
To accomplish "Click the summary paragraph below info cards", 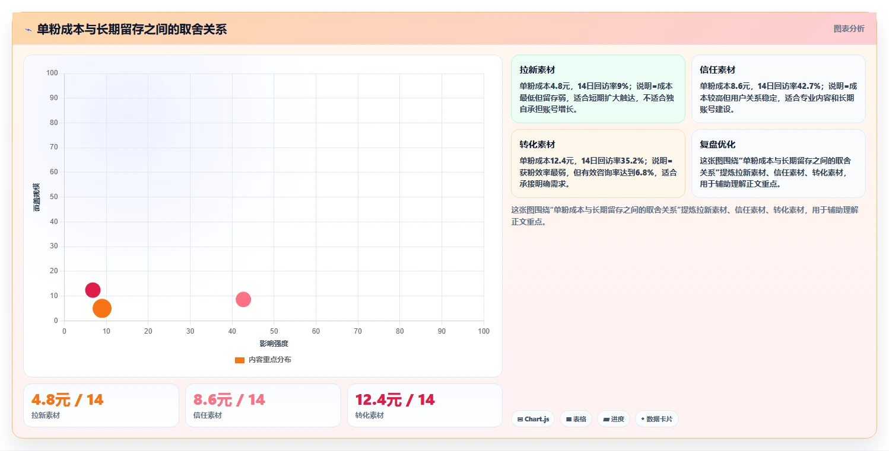I will point(685,216).
